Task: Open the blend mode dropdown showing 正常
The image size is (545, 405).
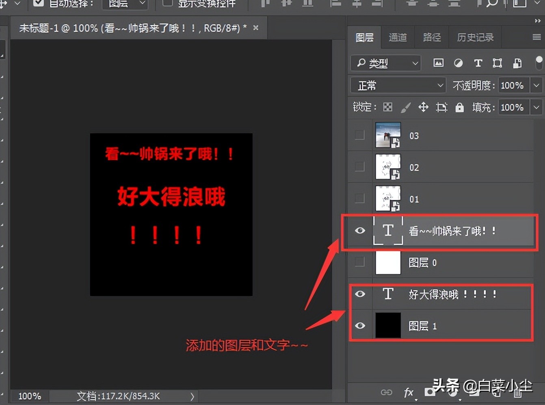Action: coord(397,85)
